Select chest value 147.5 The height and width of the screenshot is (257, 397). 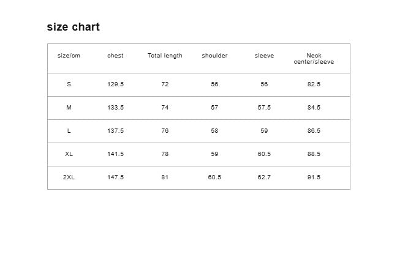(115, 177)
